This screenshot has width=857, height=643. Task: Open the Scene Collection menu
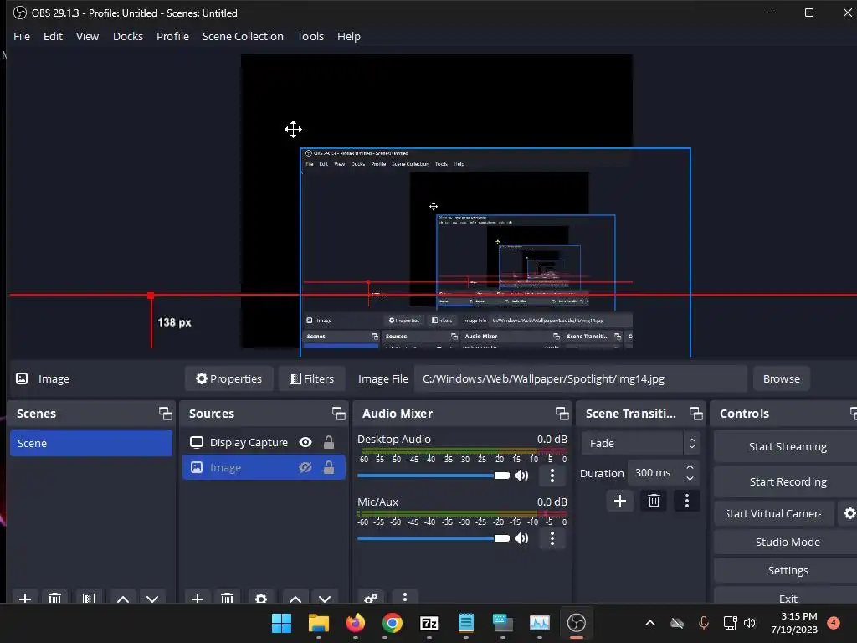(243, 37)
